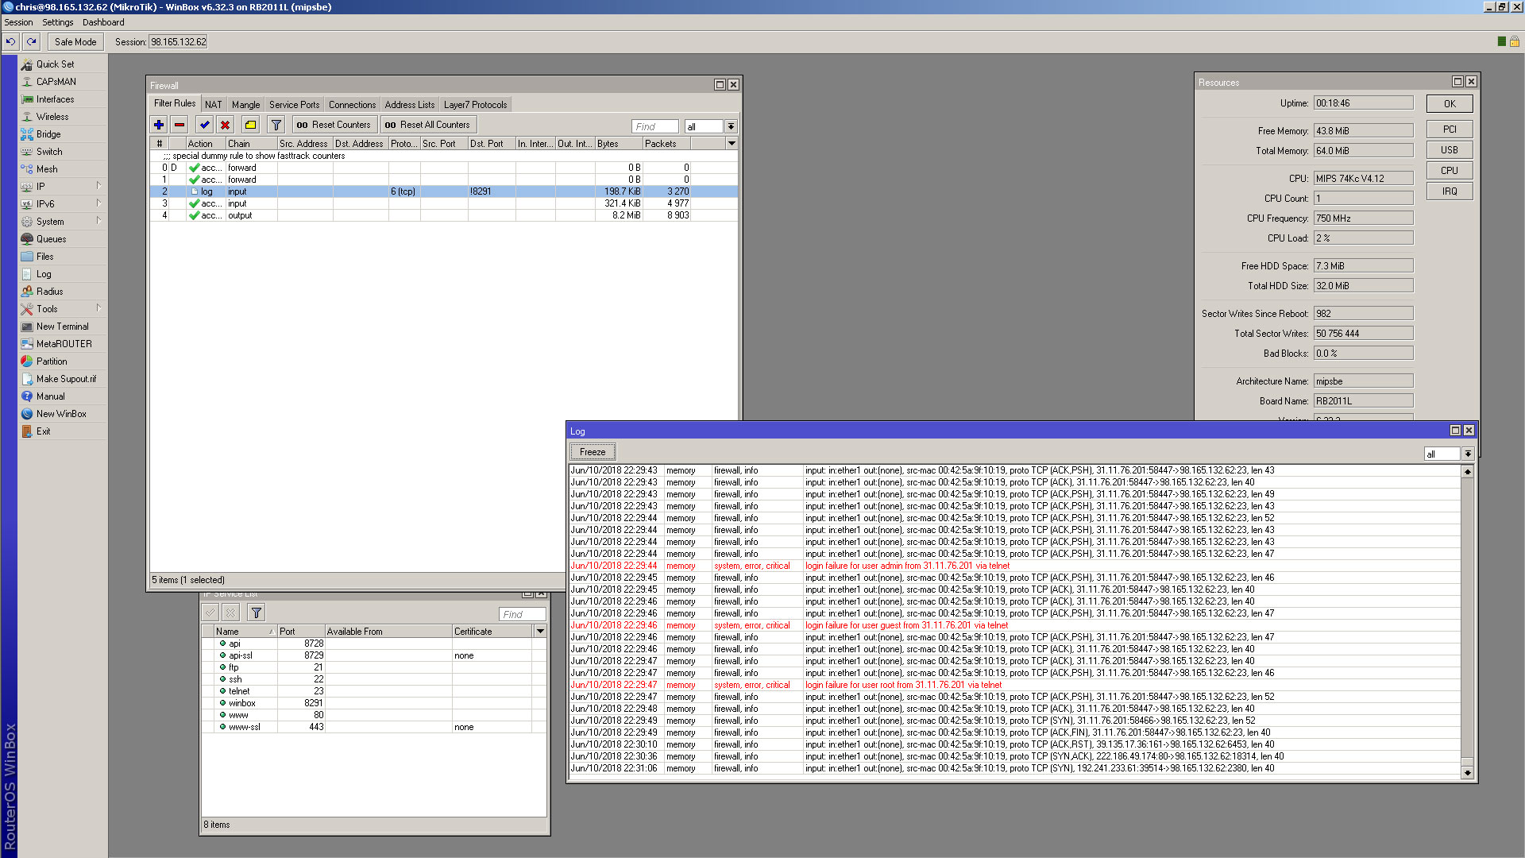
Task: Disable firewall rule with red X icon
Action: [x=226, y=125]
